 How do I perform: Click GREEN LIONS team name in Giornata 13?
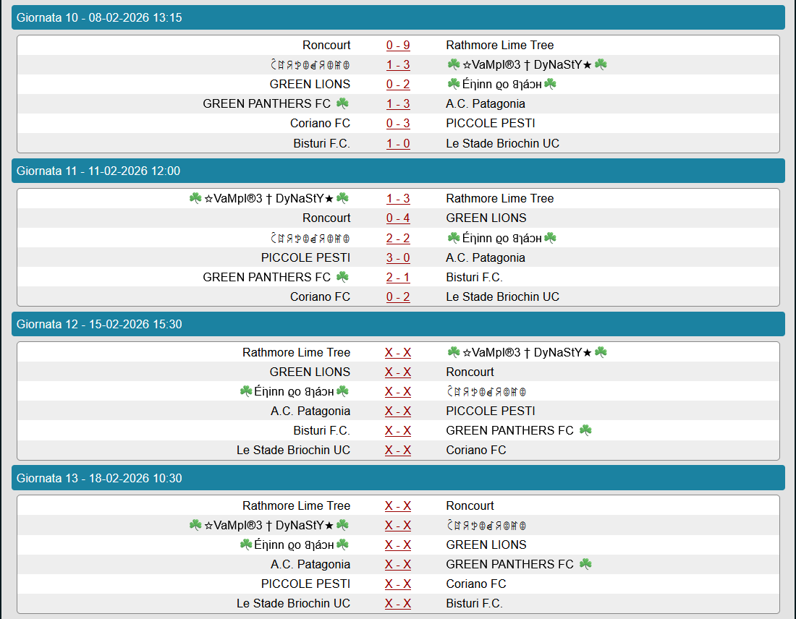pyautogui.click(x=486, y=545)
